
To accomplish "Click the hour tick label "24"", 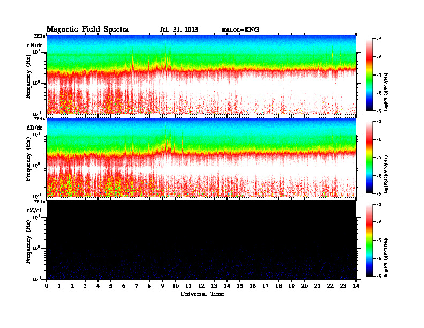I will pyautogui.click(x=356, y=286).
